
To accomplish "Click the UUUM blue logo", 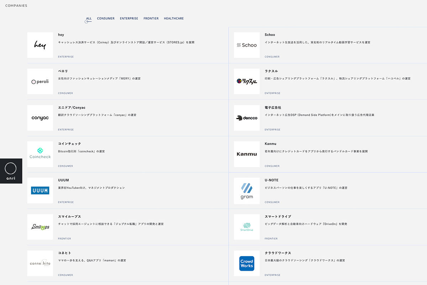I will point(40,191).
